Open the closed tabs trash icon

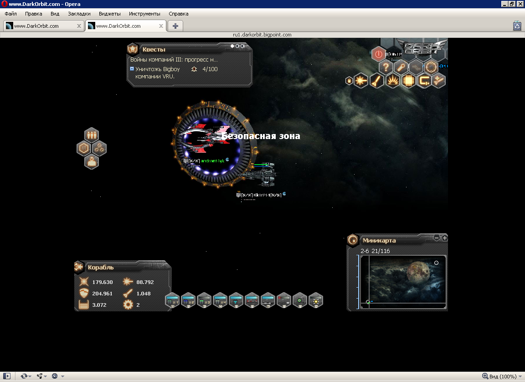[x=517, y=26]
